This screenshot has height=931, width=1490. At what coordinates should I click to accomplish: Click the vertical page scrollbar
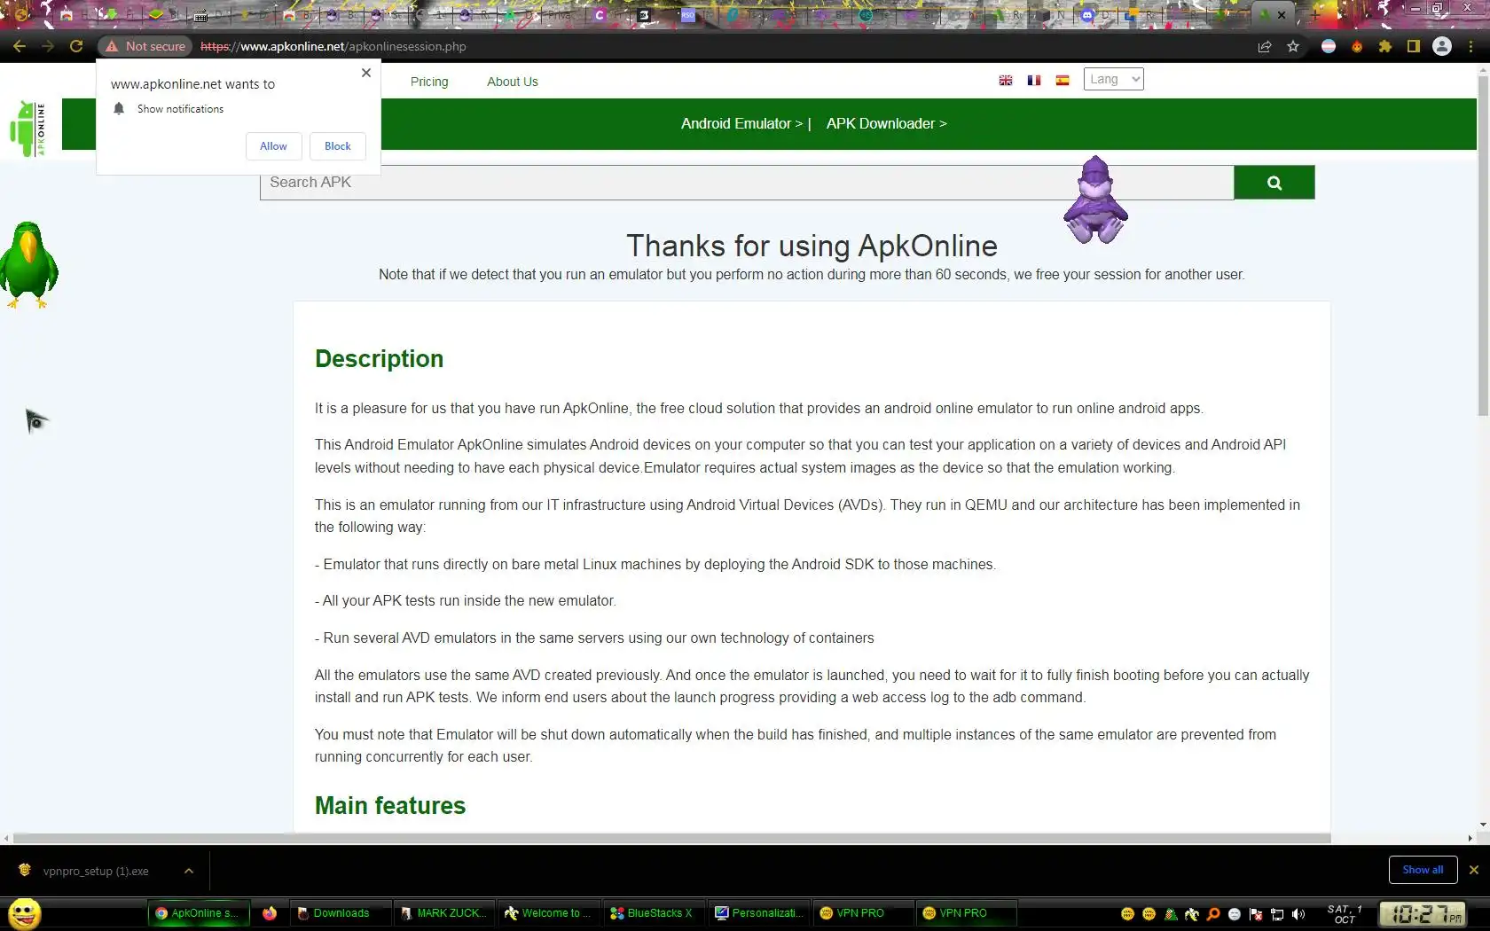click(1483, 246)
